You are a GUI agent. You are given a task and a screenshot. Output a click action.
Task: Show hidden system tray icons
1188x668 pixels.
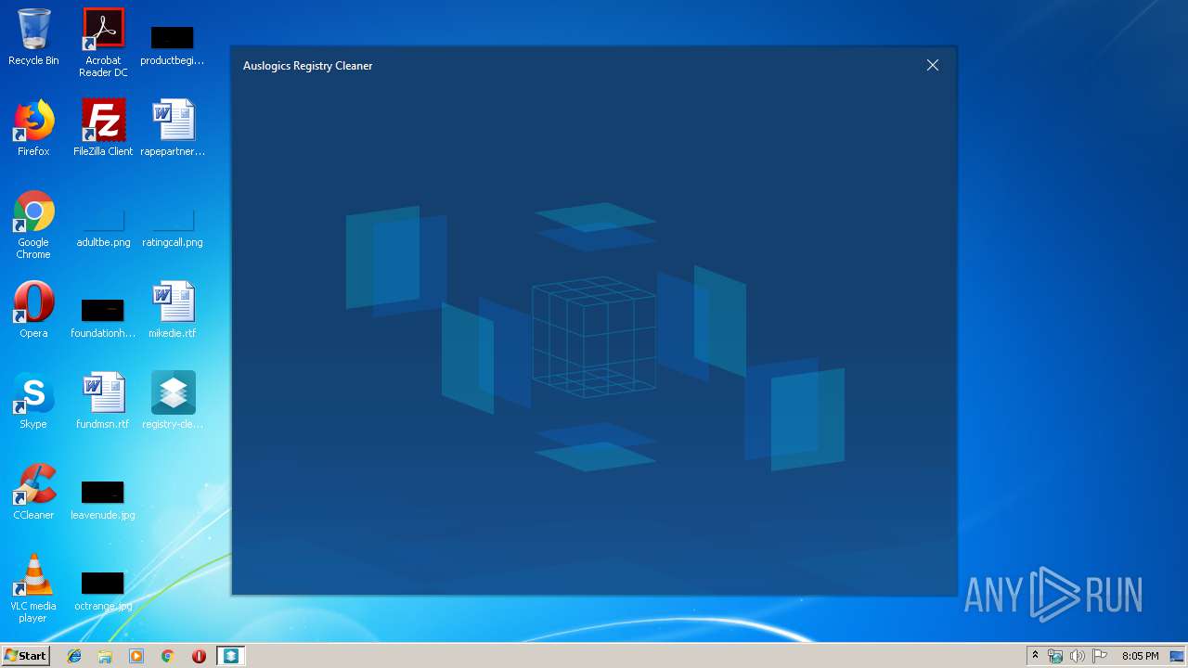[1035, 656]
